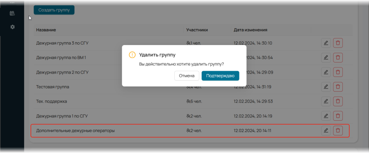The width and height of the screenshot is (369, 153).
Task: Click date 12.02.2024, 14:29:53
Action: click(253, 101)
